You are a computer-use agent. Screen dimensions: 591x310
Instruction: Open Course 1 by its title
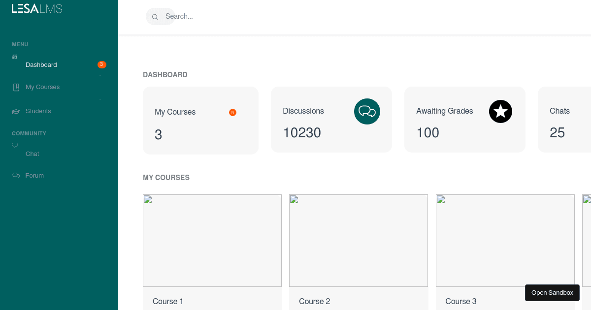[167, 301]
